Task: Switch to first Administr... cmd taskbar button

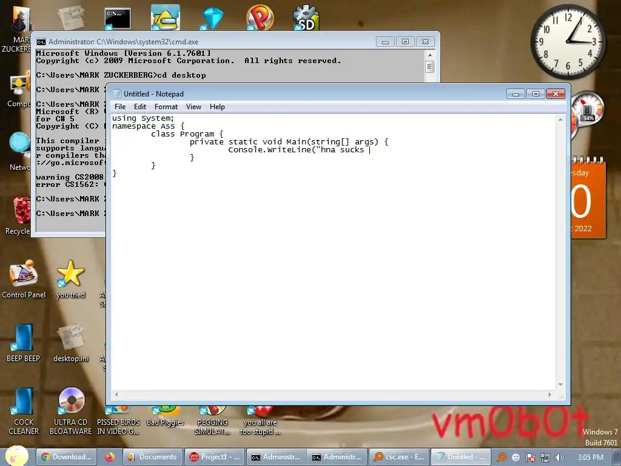Action: (x=277, y=457)
